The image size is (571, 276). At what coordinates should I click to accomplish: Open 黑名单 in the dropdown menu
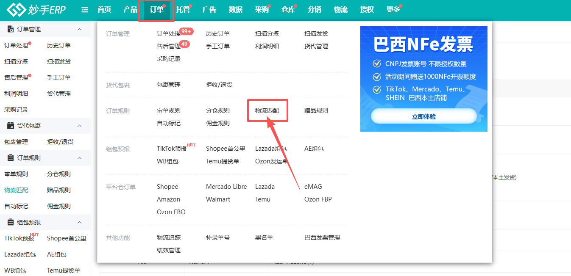tap(264, 237)
